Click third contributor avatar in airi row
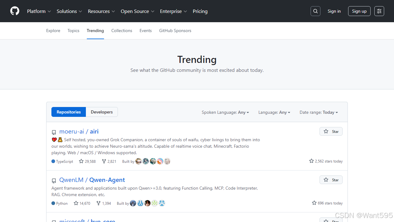Screen dimensions: 394x222 tap(153, 161)
